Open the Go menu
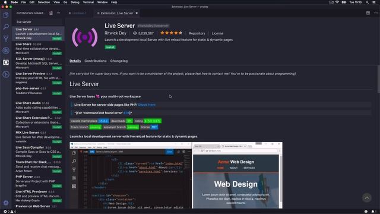 pos(65,2)
